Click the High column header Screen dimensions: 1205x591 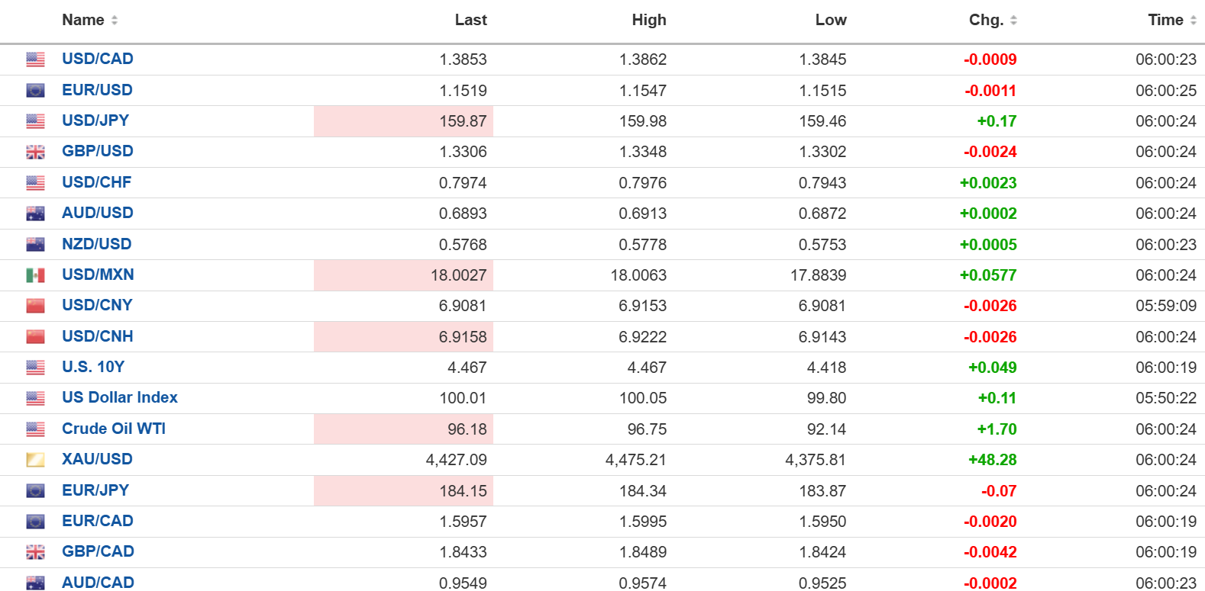tap(649, 21)
